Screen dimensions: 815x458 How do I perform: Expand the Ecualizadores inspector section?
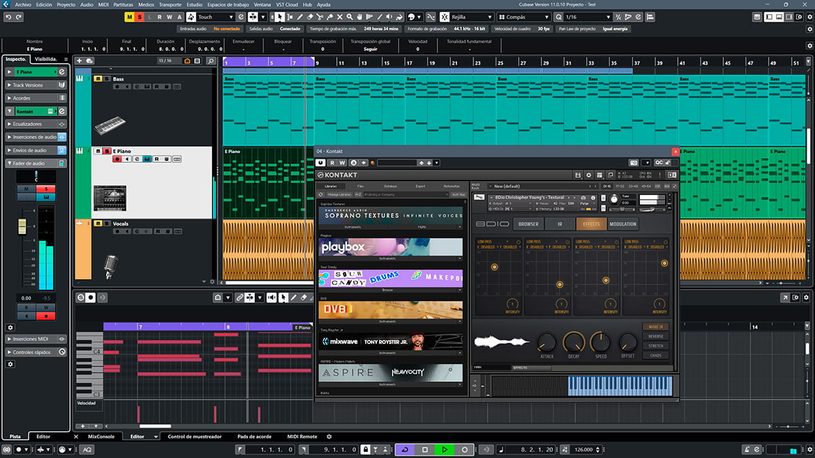tap(36, 124)
